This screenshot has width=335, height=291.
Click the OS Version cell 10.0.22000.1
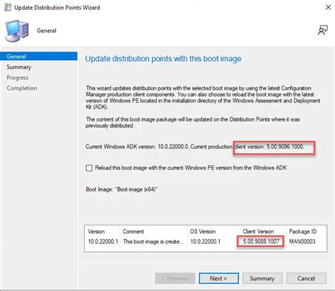point(205,242)
